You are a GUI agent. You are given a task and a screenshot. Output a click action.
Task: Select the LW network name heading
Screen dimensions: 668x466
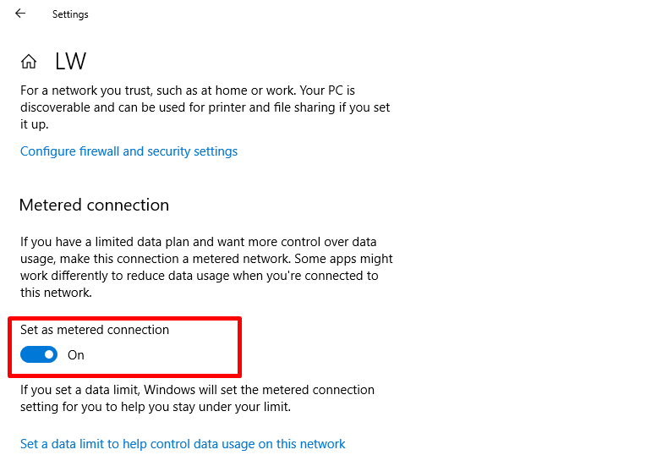tap(70, 62)
